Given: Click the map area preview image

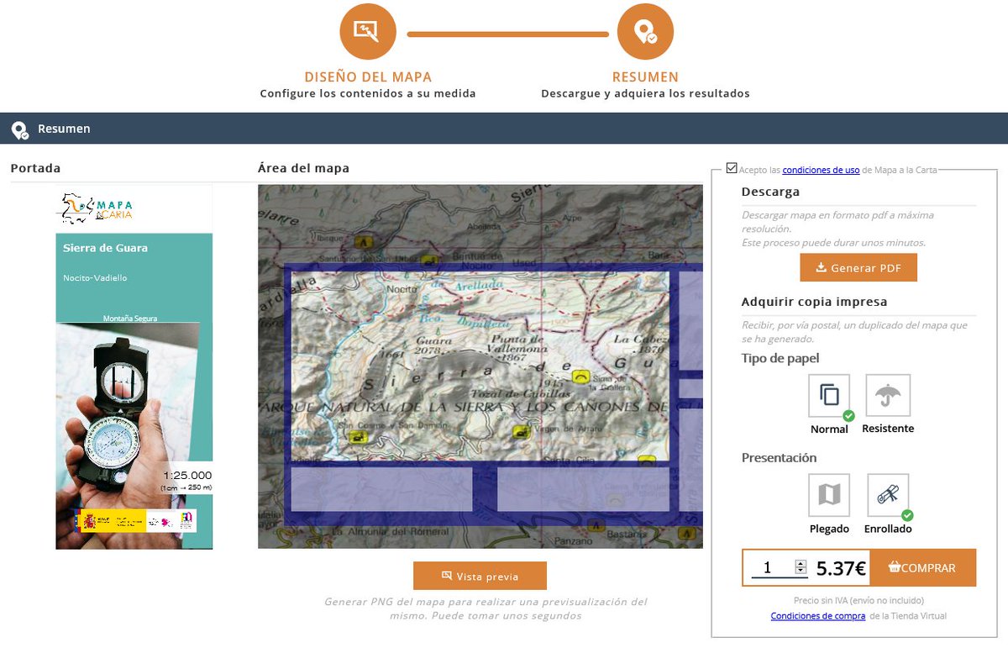Looking at the screenshot, I should click(x=480, y=366).
